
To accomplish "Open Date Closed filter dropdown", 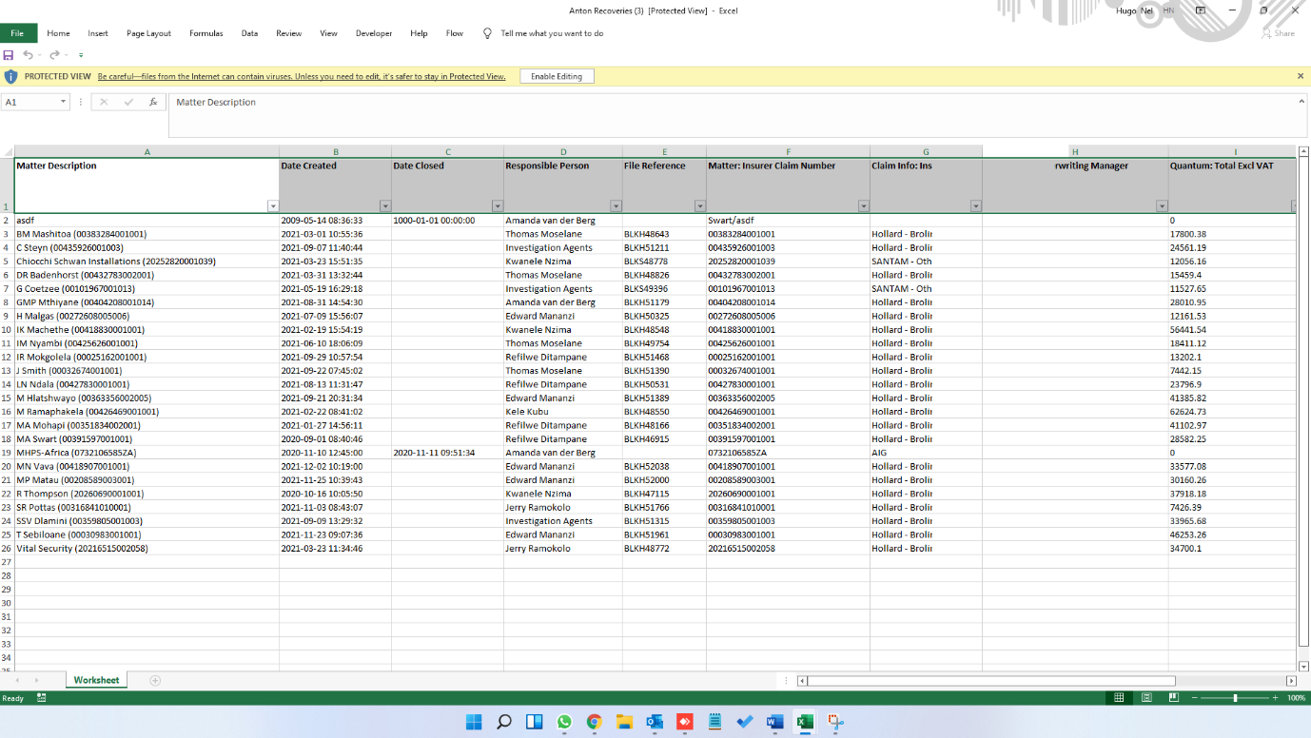I will (x=498, y=206).
